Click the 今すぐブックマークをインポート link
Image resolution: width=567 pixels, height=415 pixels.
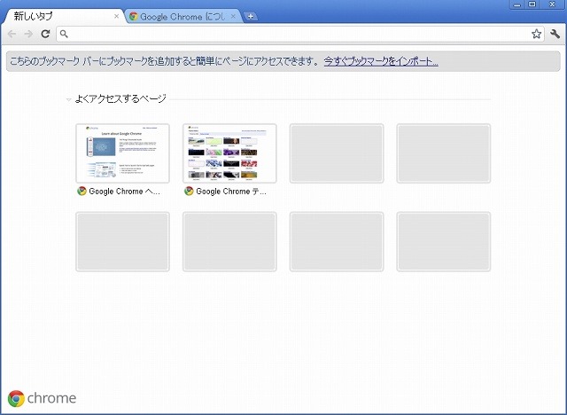381,61
